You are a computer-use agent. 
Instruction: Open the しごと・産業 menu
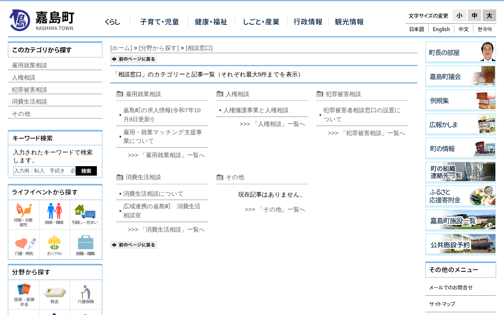click(x=261, y=22)
